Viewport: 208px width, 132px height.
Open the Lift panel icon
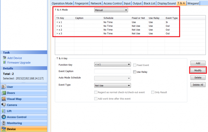pos(4,111)
